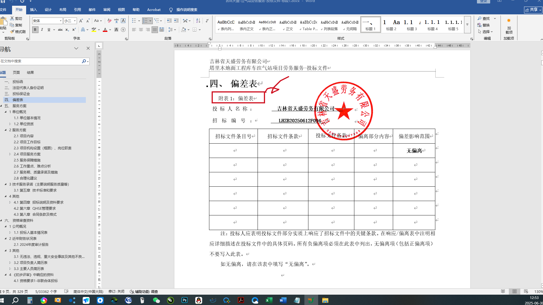543x305 pixels.
Task: Insert enclosed character with circled 字 icon
Action: point(123,30)
